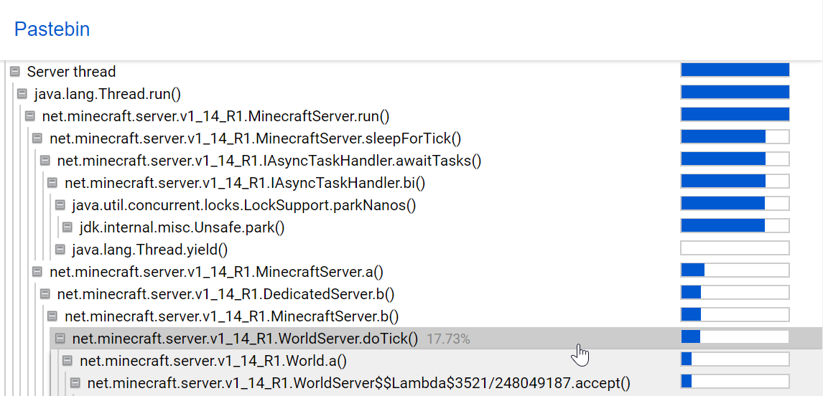Image resolution: width=823 pixels, height=396 pixels.
Task: Click the Unsafe.park() percentage bar
Action: tap(735, 226)
